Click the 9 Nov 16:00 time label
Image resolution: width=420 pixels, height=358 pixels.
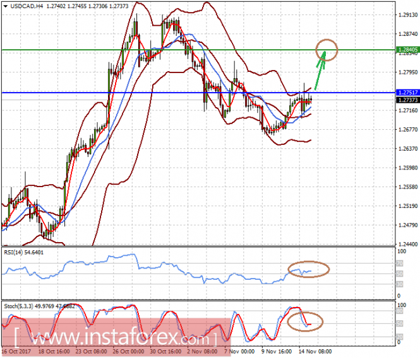point(277,351)
